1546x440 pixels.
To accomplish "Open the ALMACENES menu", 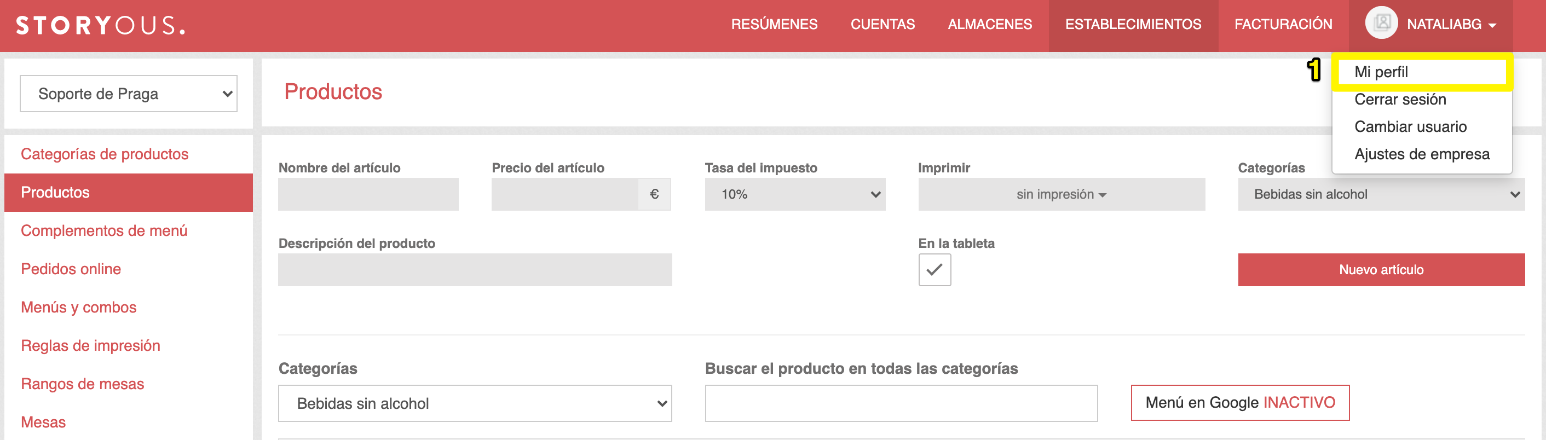I will pyautogui.click(x=990, y=25).
